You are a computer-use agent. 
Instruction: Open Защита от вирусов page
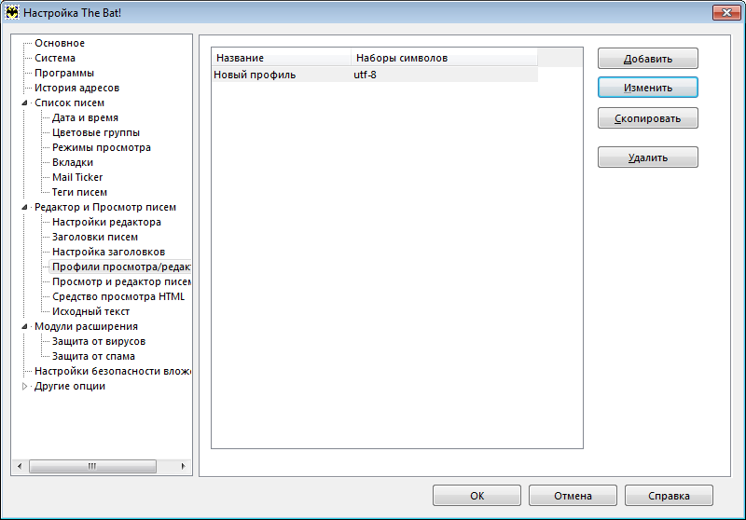coord(99,341)
